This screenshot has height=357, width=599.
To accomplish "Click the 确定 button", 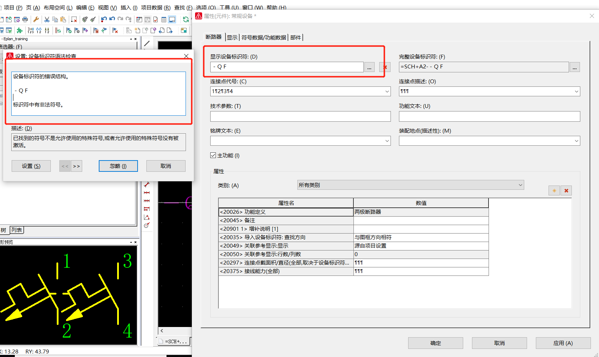I will click(435, 343).
